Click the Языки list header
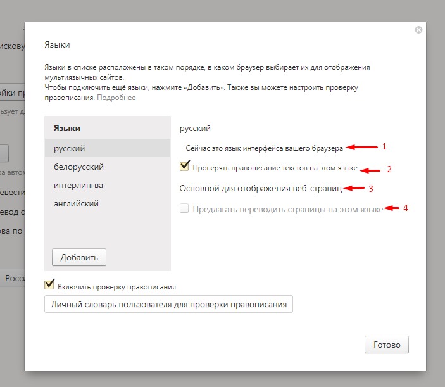445x387 pixels. (x=67, y=129)
